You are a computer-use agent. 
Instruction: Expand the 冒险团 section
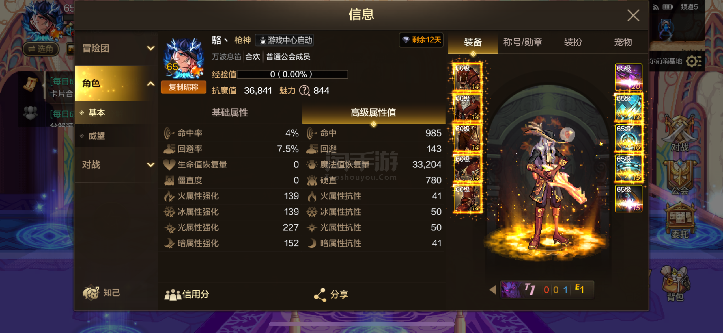coord(116,48)
